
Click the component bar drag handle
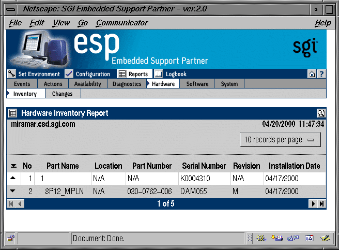[250, 238]
